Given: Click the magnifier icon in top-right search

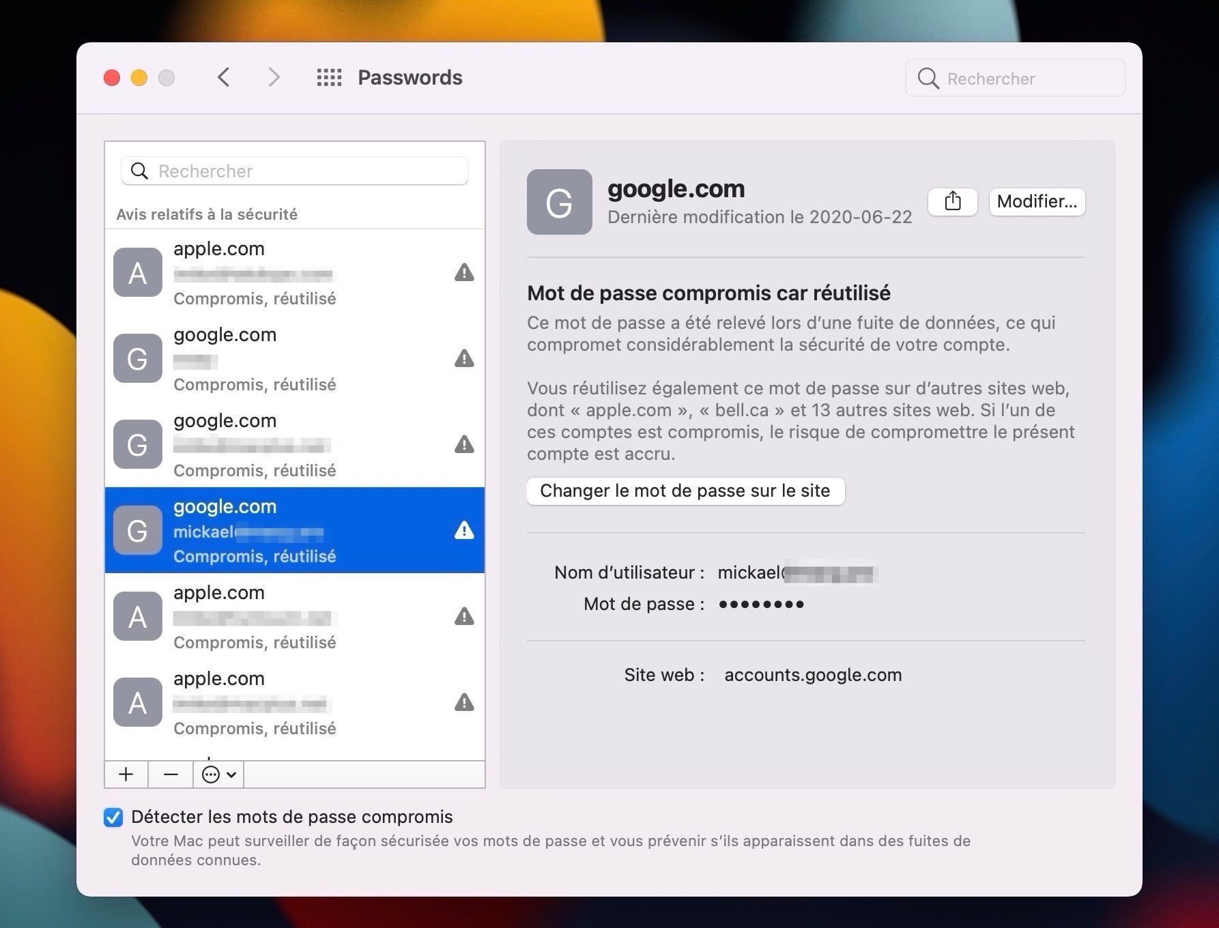Looking at the screenshot, I should tap(928, 78).
